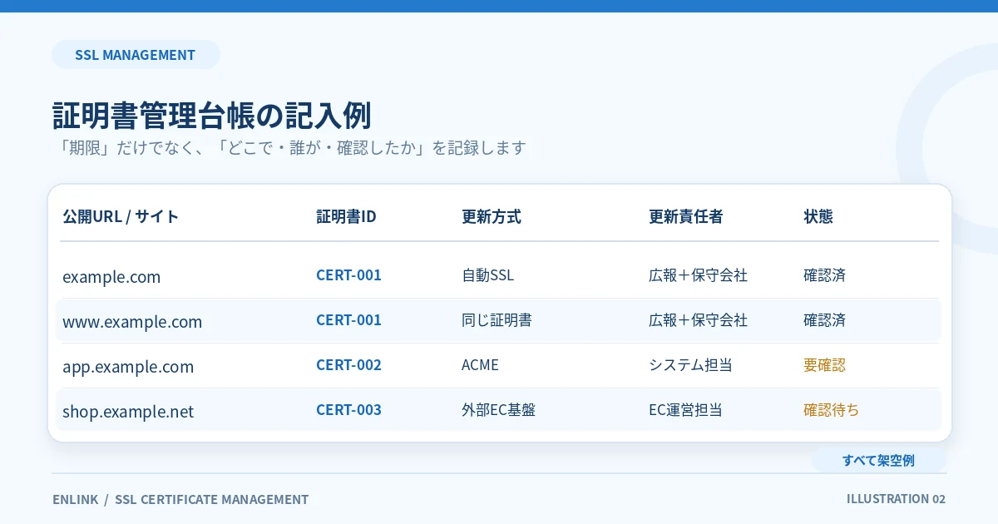Open the CERT-003 certificate ID
998x524 pixels.
[348, 410]
